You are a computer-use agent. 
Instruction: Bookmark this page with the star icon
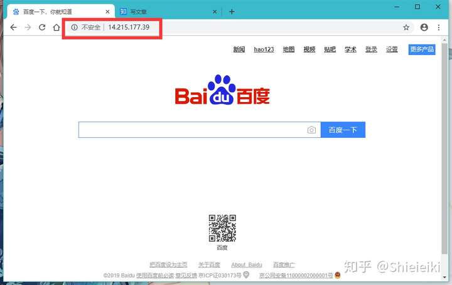click(x=406, y=28)
